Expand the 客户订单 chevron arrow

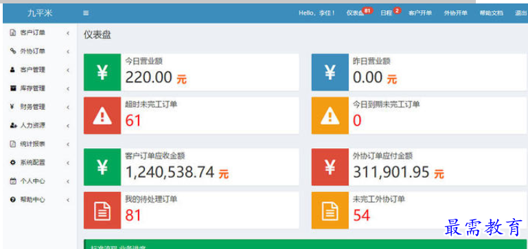[x=68, y=33]
